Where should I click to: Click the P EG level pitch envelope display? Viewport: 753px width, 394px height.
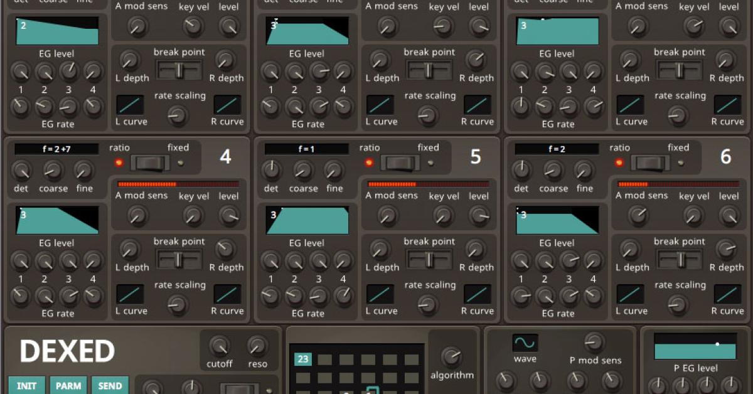coord(695,346)
